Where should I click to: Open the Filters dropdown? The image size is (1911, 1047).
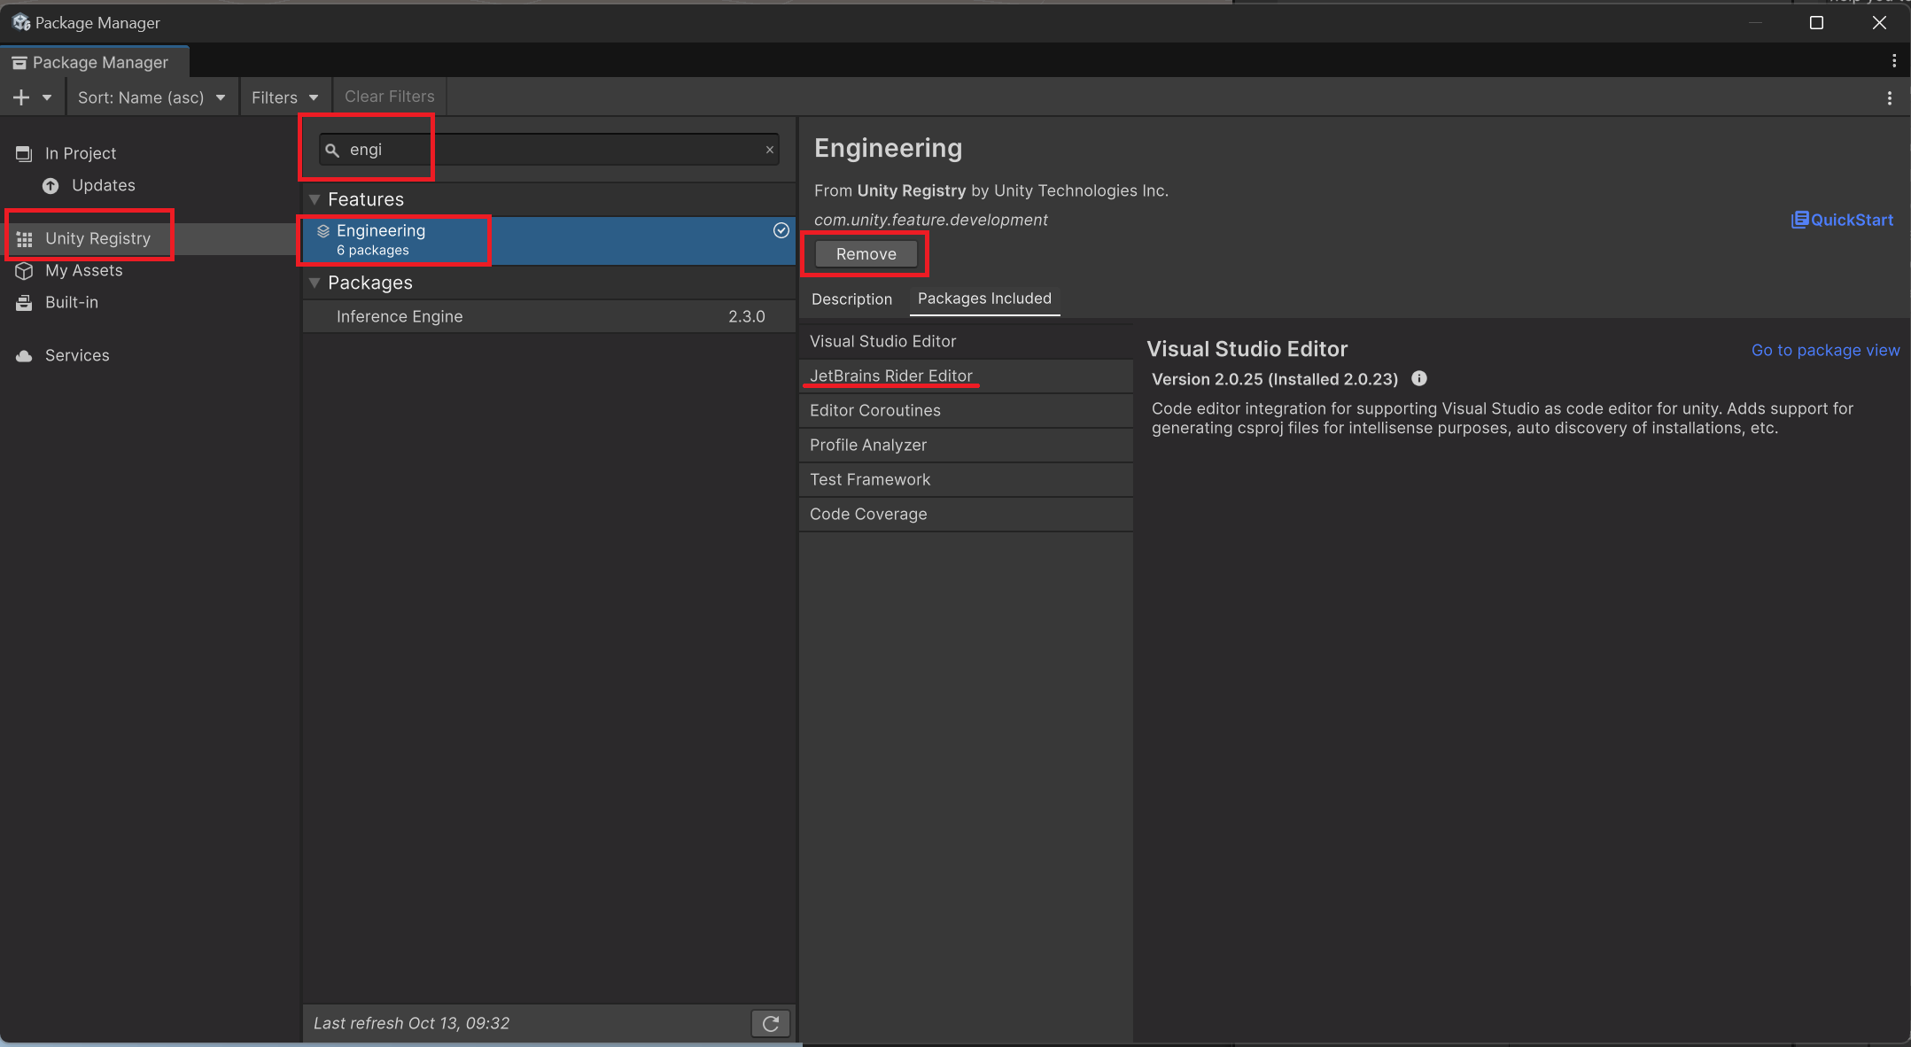click(x=284, y=97)
